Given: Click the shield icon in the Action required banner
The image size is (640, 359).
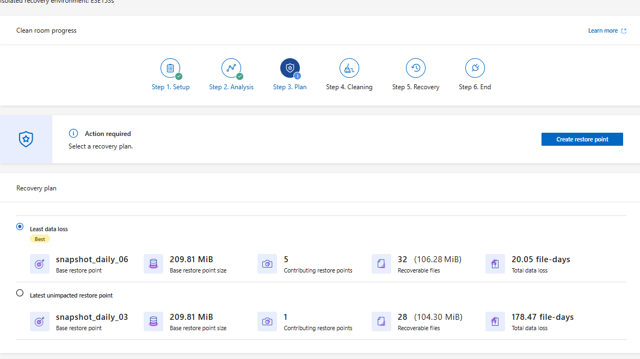Looking at the screenshot, I should 25,139.
